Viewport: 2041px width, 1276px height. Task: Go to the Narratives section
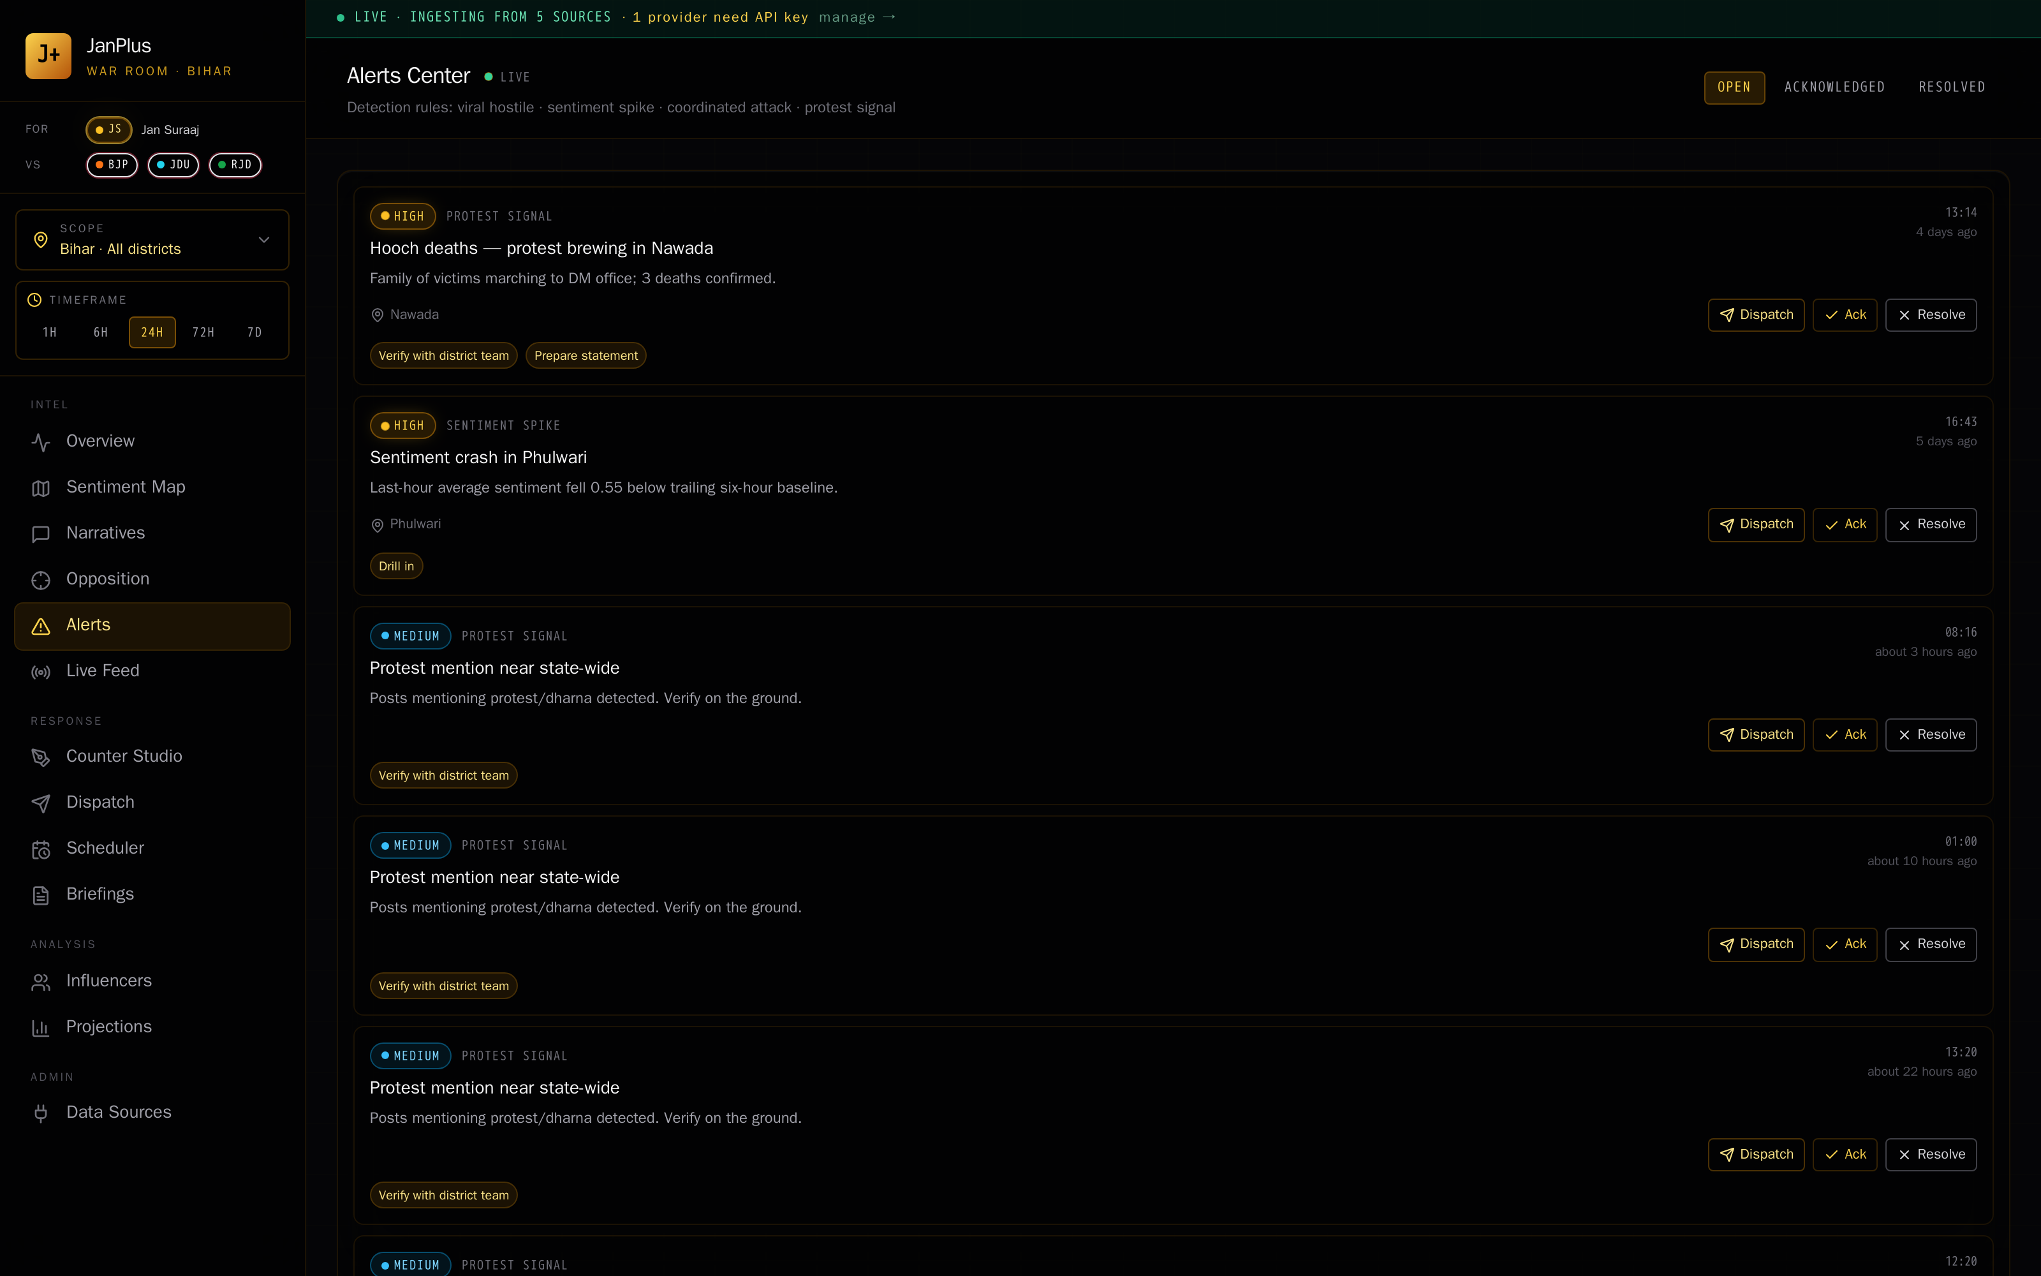(x=152, y=534)
